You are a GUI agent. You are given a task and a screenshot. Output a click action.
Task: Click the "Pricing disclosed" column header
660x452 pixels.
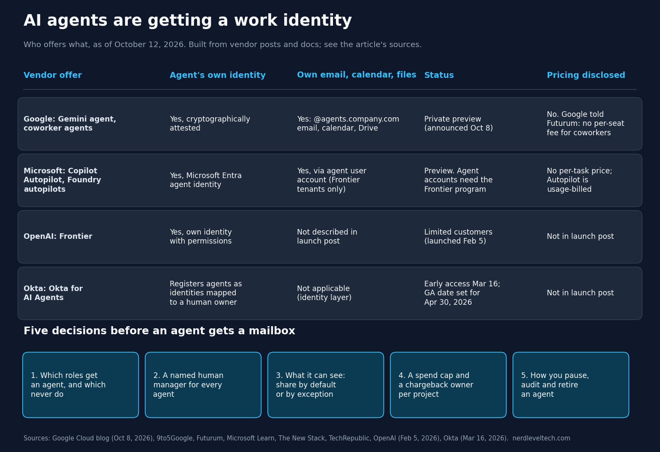click(x=586, y=75)
